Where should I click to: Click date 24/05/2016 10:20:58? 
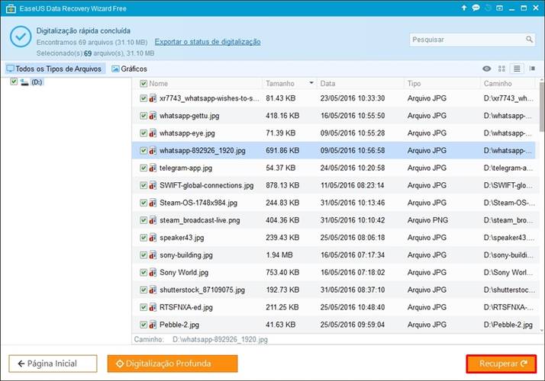coord(353,168)
